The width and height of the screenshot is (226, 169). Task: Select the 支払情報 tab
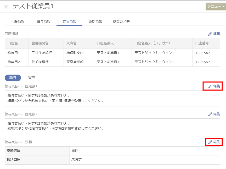69,22
